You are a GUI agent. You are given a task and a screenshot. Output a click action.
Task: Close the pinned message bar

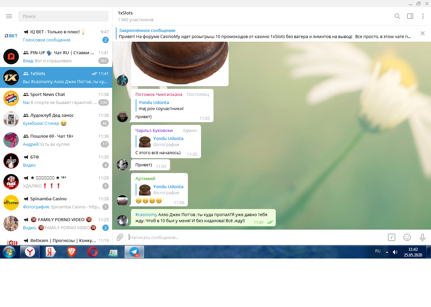coord(423,33)
